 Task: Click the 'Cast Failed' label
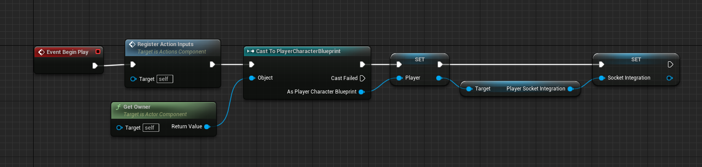pos(344,78)
